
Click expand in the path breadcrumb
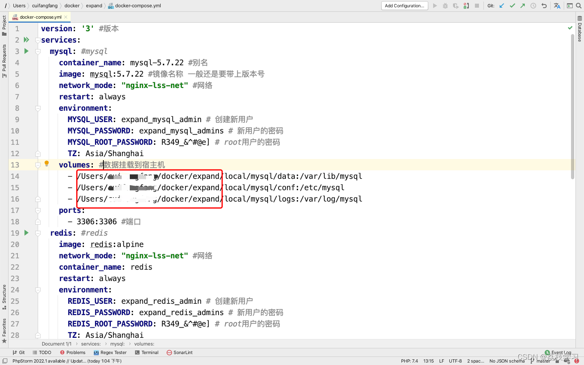pos(94,6)
